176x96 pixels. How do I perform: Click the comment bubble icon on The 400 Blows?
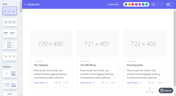113,82
